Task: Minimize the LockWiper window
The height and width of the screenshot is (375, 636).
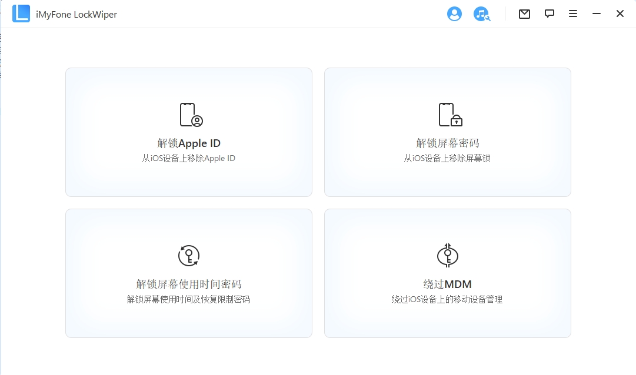Action: 596,14
